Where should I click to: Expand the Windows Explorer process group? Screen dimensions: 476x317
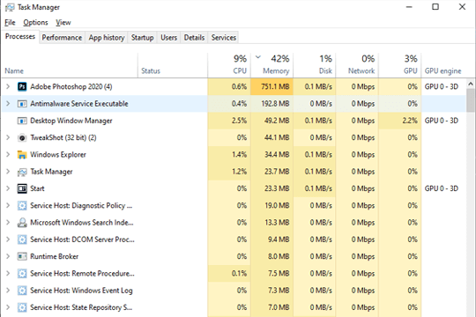8,155
